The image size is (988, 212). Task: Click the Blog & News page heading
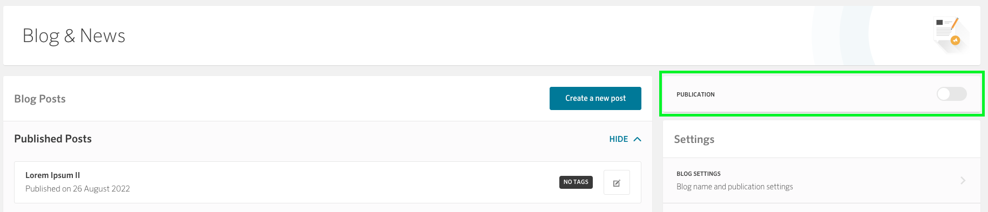[74, 36]
